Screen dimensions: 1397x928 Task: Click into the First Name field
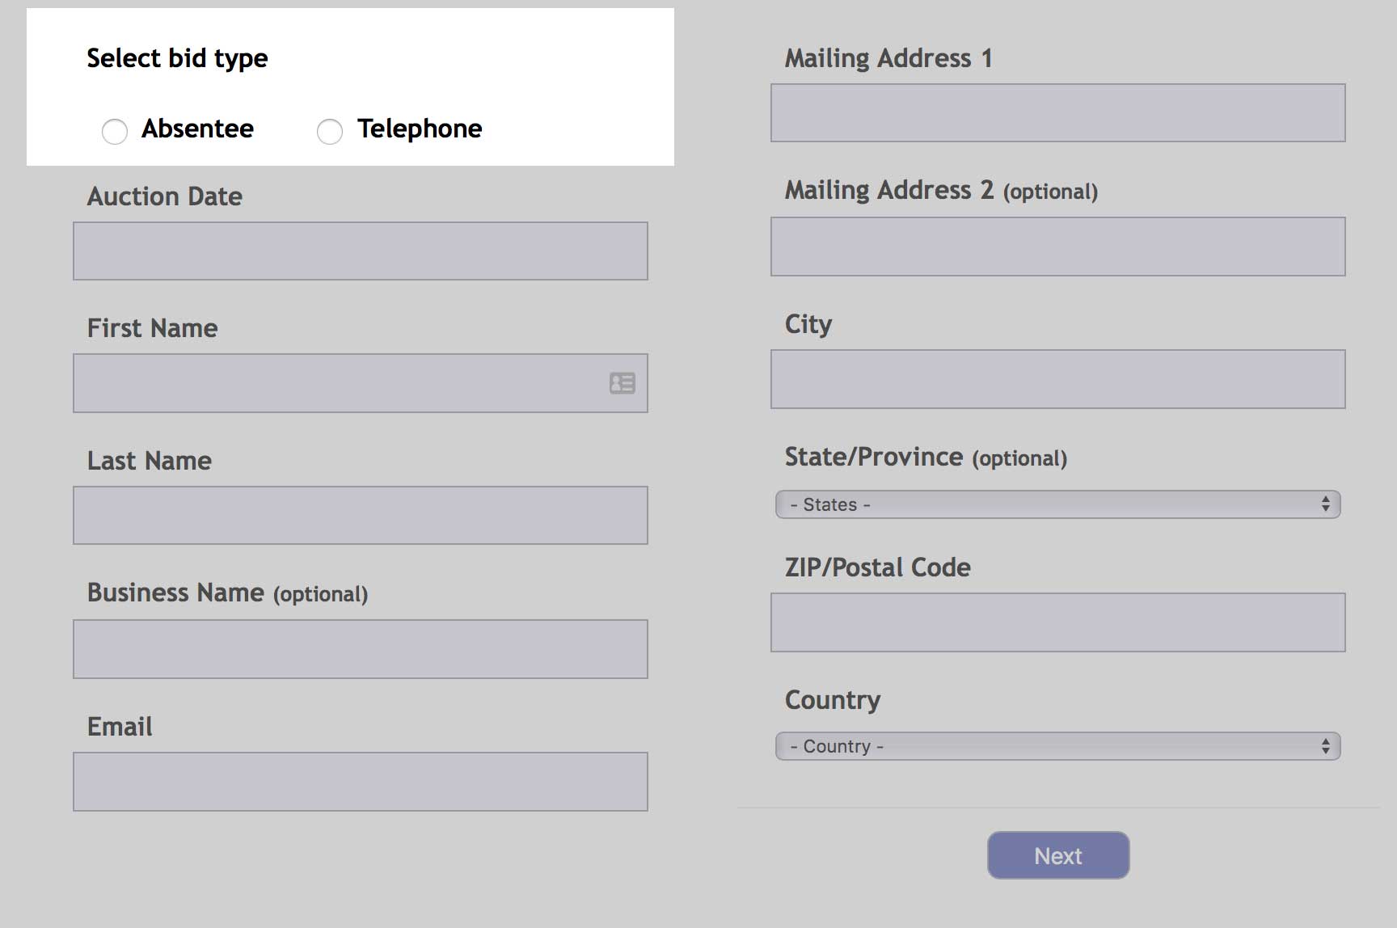point(361,383)
